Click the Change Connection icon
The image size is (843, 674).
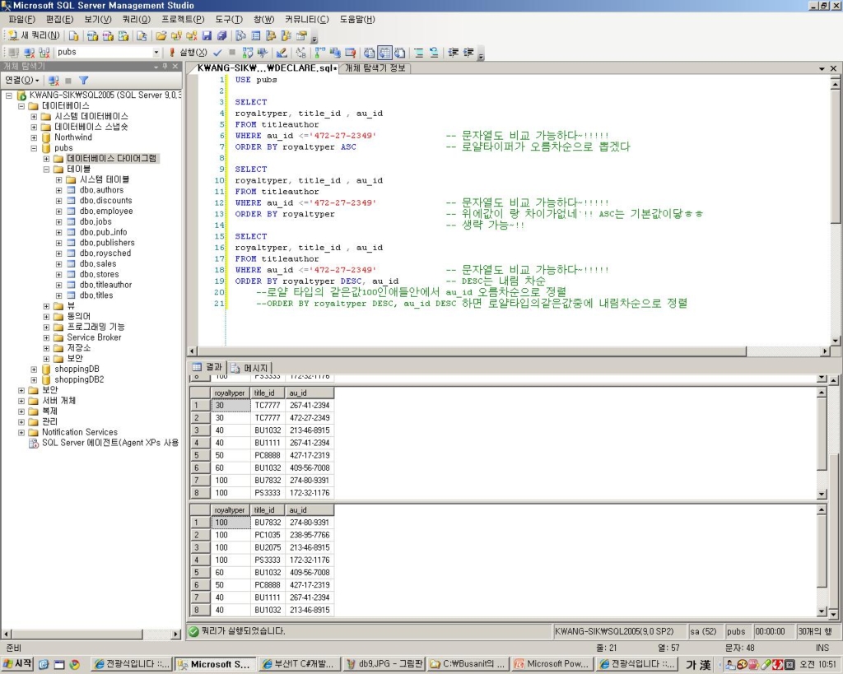coord(44,52)
